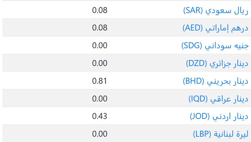
Task: Open the ليرة لبنانية (LBP) currency link
Action: (221, 134)
